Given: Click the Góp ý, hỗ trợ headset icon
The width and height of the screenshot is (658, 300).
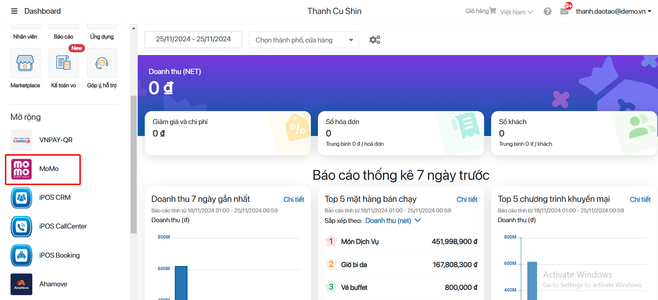Looking at the screenshot, I should [102, 63].
